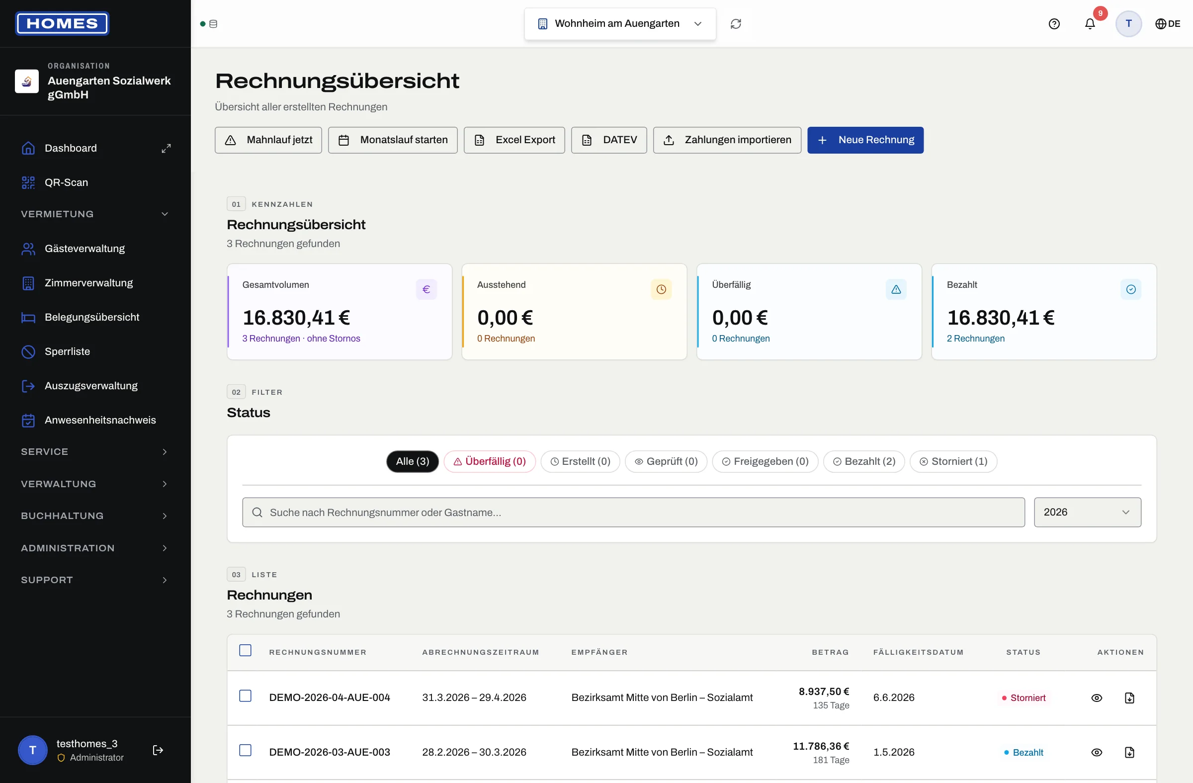Viewport: 1193px width, 783px height.
Task: Check the box for DEMO-2026-03-AUE-003
Action: tap(245, 750)
